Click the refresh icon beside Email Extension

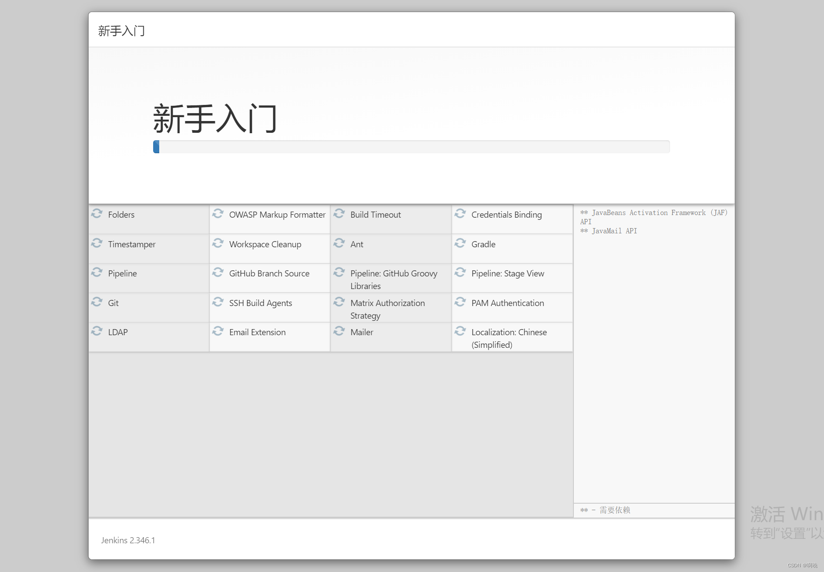(218, 331)
